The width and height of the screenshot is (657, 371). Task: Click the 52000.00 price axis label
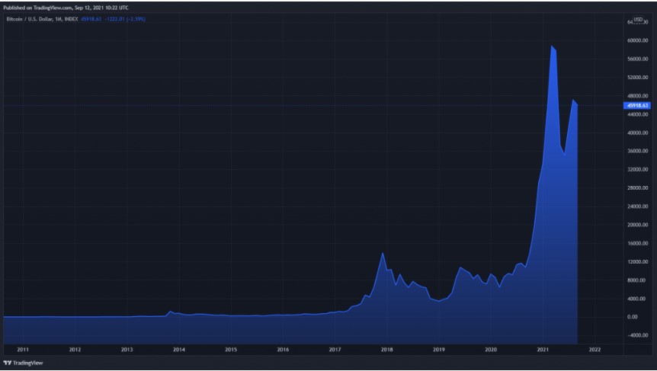pos(637,78)
